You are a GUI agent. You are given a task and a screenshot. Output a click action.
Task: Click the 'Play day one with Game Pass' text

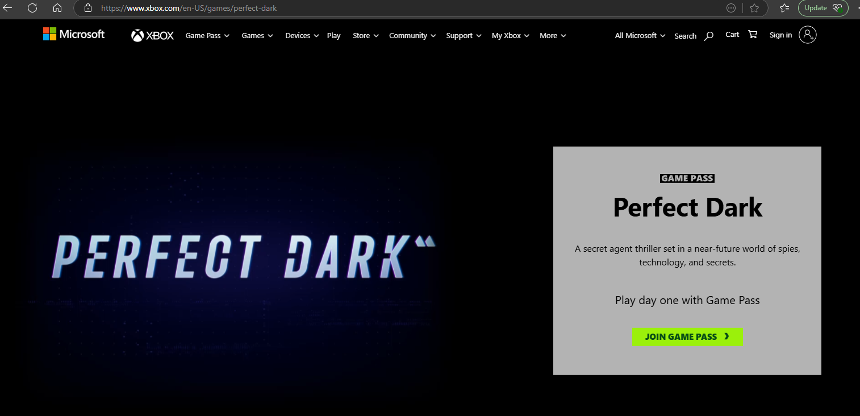click(687, 300)
